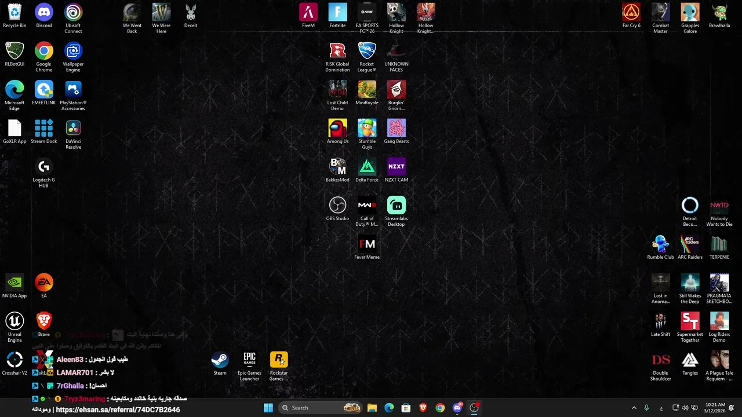Image resolution: width=742 pixels, height=417 pixels.
Task: Open Streamlabs Desktop shortcut
Action: 397,212
